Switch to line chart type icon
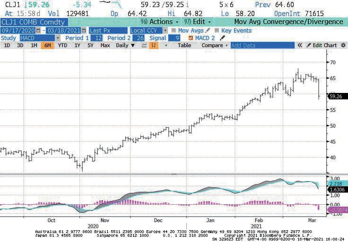Image resolution: width=348 pixels, height=250 pixels. point(144,45)
